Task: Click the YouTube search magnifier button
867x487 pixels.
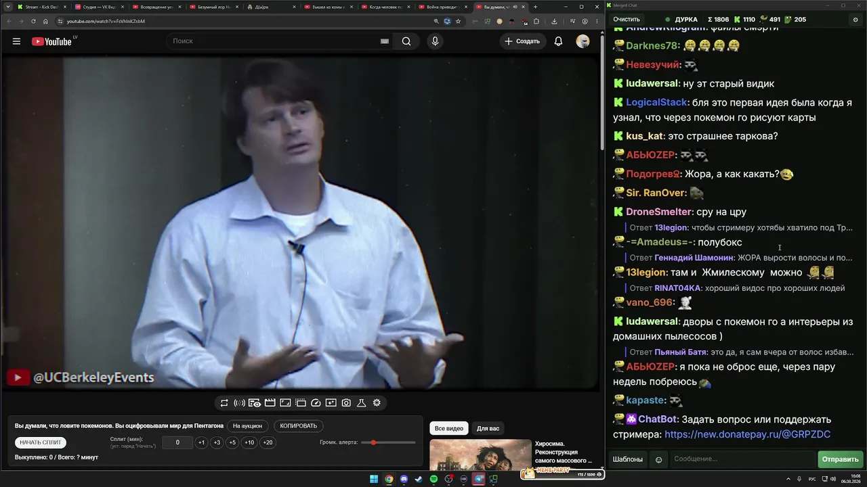Action: pos(406,41)
